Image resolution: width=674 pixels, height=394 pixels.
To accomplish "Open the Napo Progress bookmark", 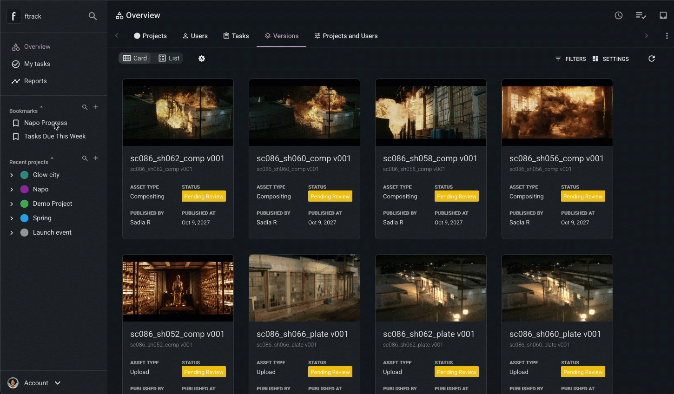I will click(x=46, y=123).
